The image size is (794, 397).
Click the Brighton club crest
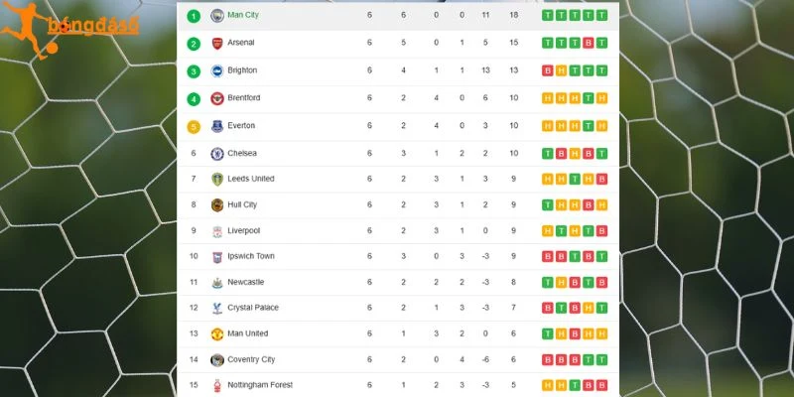click(217, 70)
